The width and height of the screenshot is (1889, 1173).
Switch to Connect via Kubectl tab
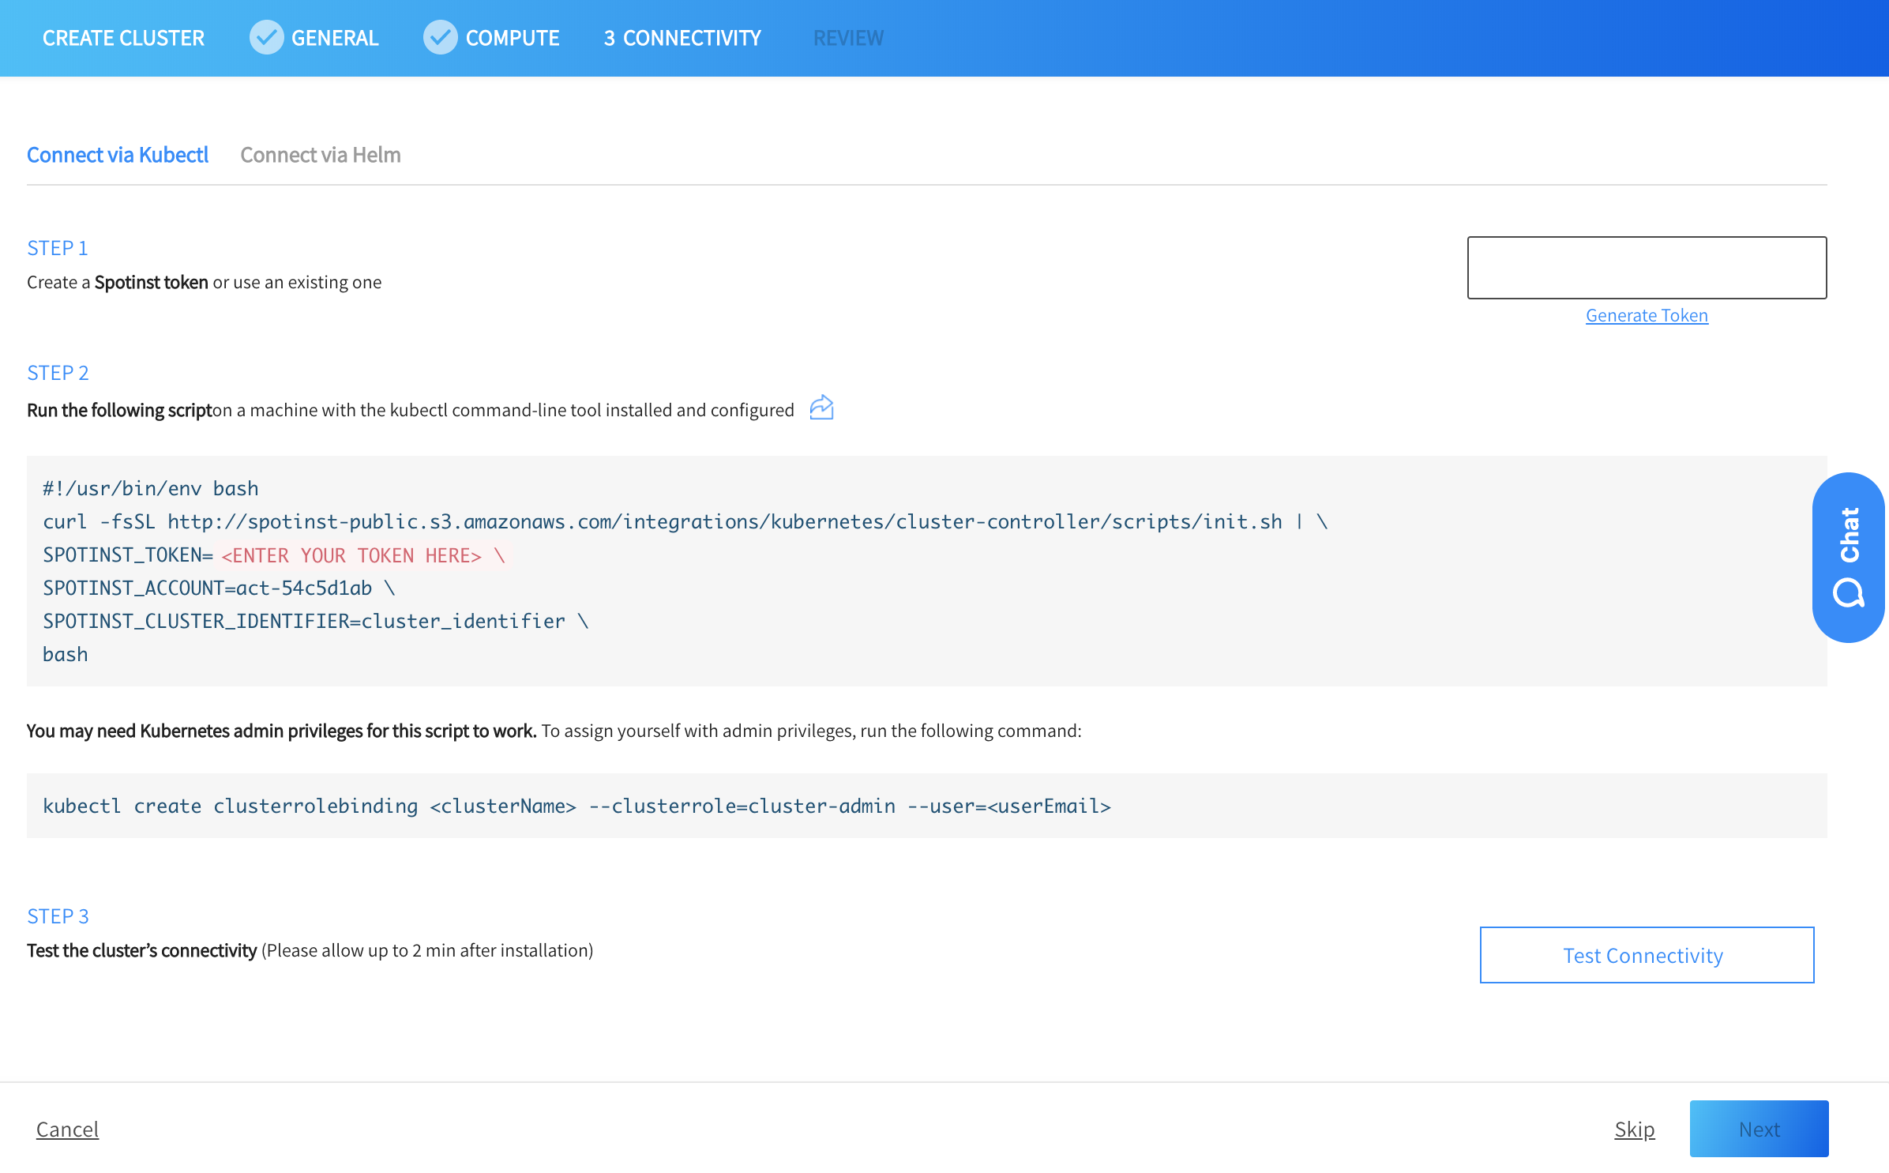118,155
